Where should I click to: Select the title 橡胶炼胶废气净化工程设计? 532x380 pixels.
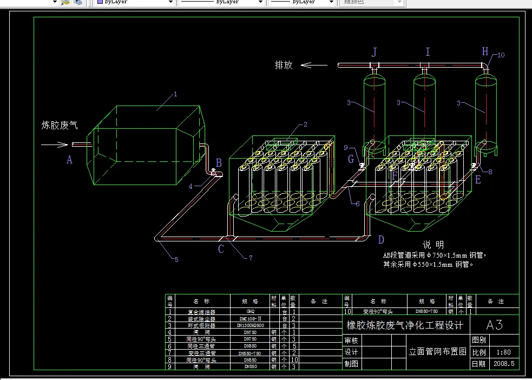(x=405, y=325)
